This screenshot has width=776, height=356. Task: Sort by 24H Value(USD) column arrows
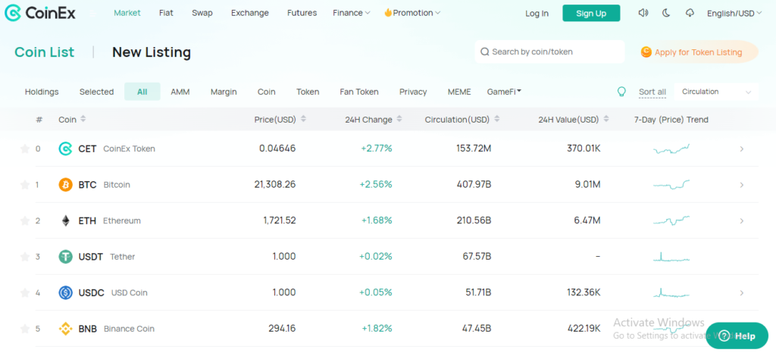pyautogui.click(x=606, y=119)
